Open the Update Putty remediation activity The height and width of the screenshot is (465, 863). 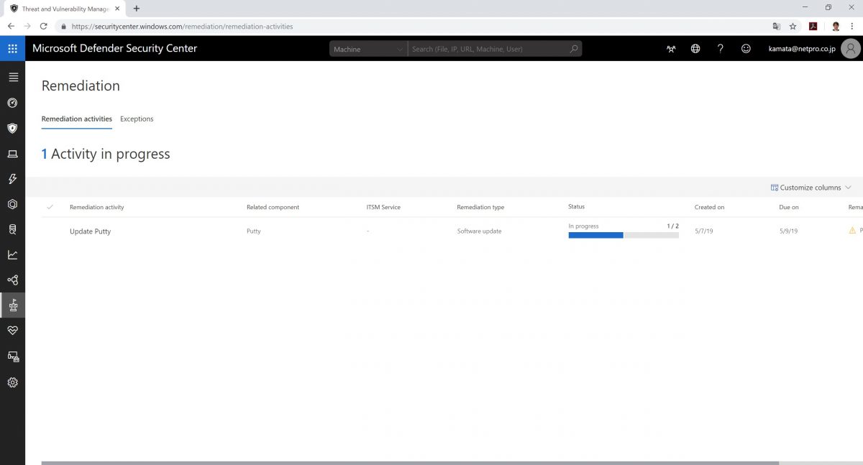90,231
